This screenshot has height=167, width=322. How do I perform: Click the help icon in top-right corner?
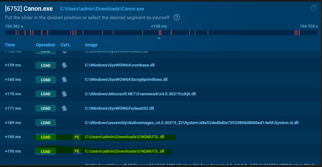point(314,8)
